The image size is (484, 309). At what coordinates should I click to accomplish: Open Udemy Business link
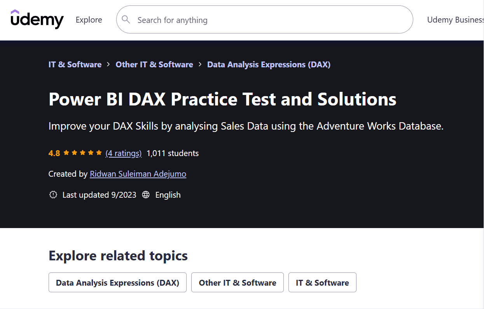pos(456,20)
